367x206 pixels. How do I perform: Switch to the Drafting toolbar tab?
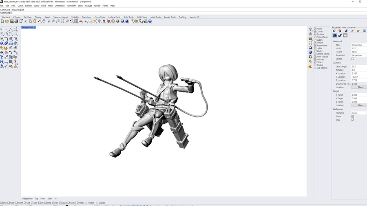click(x=182, y=17)
